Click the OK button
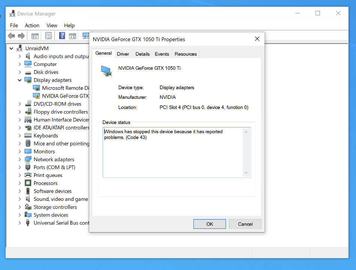 (x=209, y=224)
